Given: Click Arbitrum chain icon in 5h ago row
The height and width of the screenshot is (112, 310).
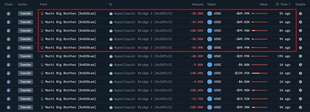Looking at the screenshot, I should point(9,14).
